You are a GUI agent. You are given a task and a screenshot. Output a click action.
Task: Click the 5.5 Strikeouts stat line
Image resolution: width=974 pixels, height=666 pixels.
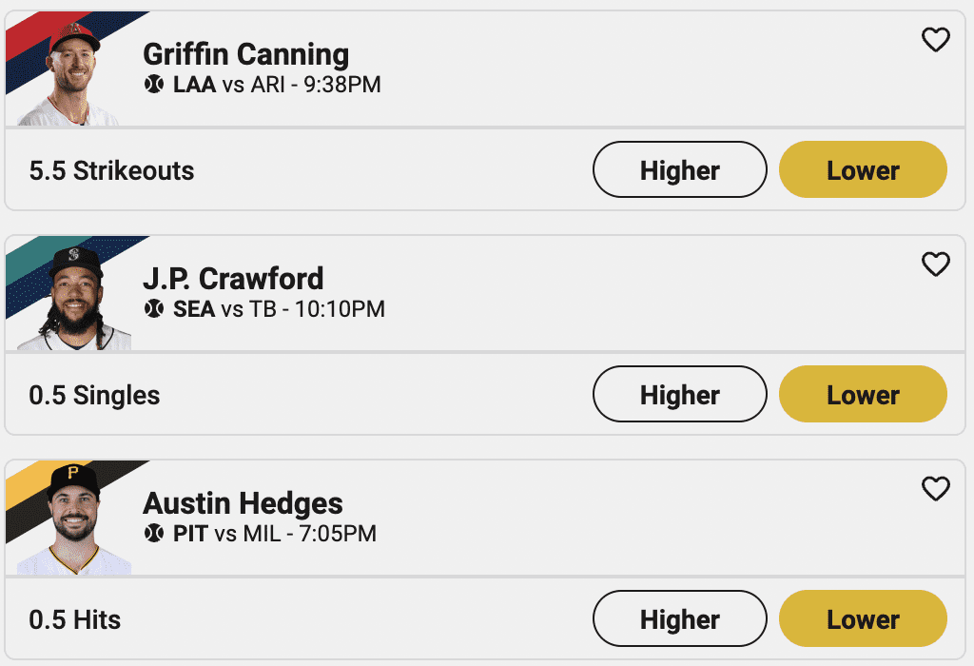click(x=111, y=171)
